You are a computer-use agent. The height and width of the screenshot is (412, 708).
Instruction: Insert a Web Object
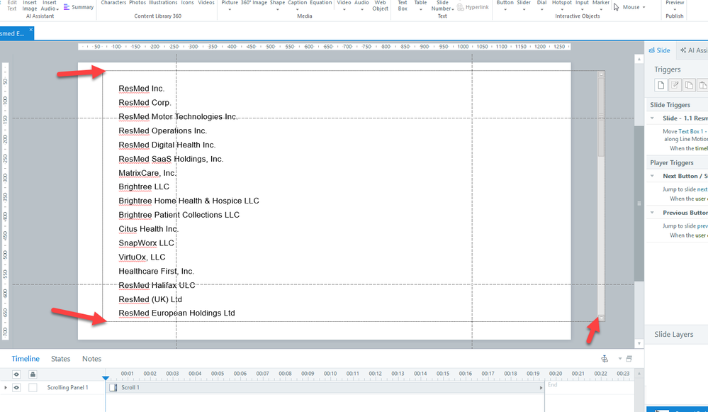(x=380, y=6)
